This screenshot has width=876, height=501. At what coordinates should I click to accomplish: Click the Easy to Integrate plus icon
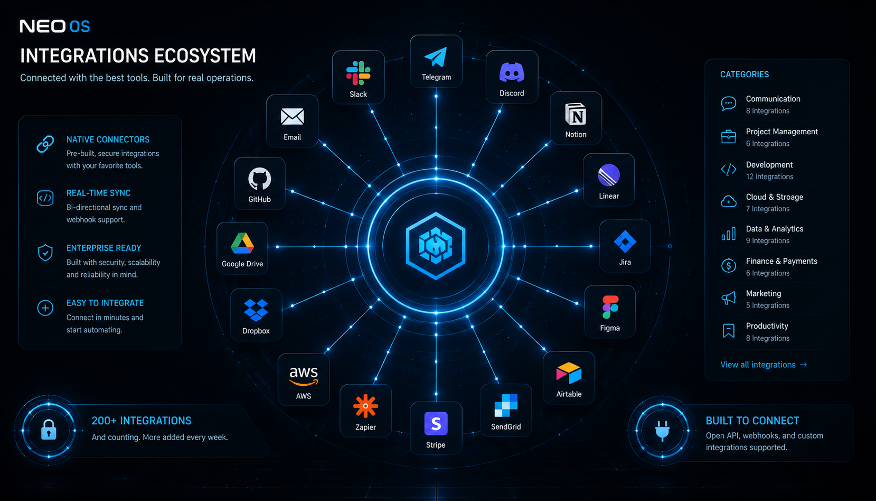coord(45,308)
